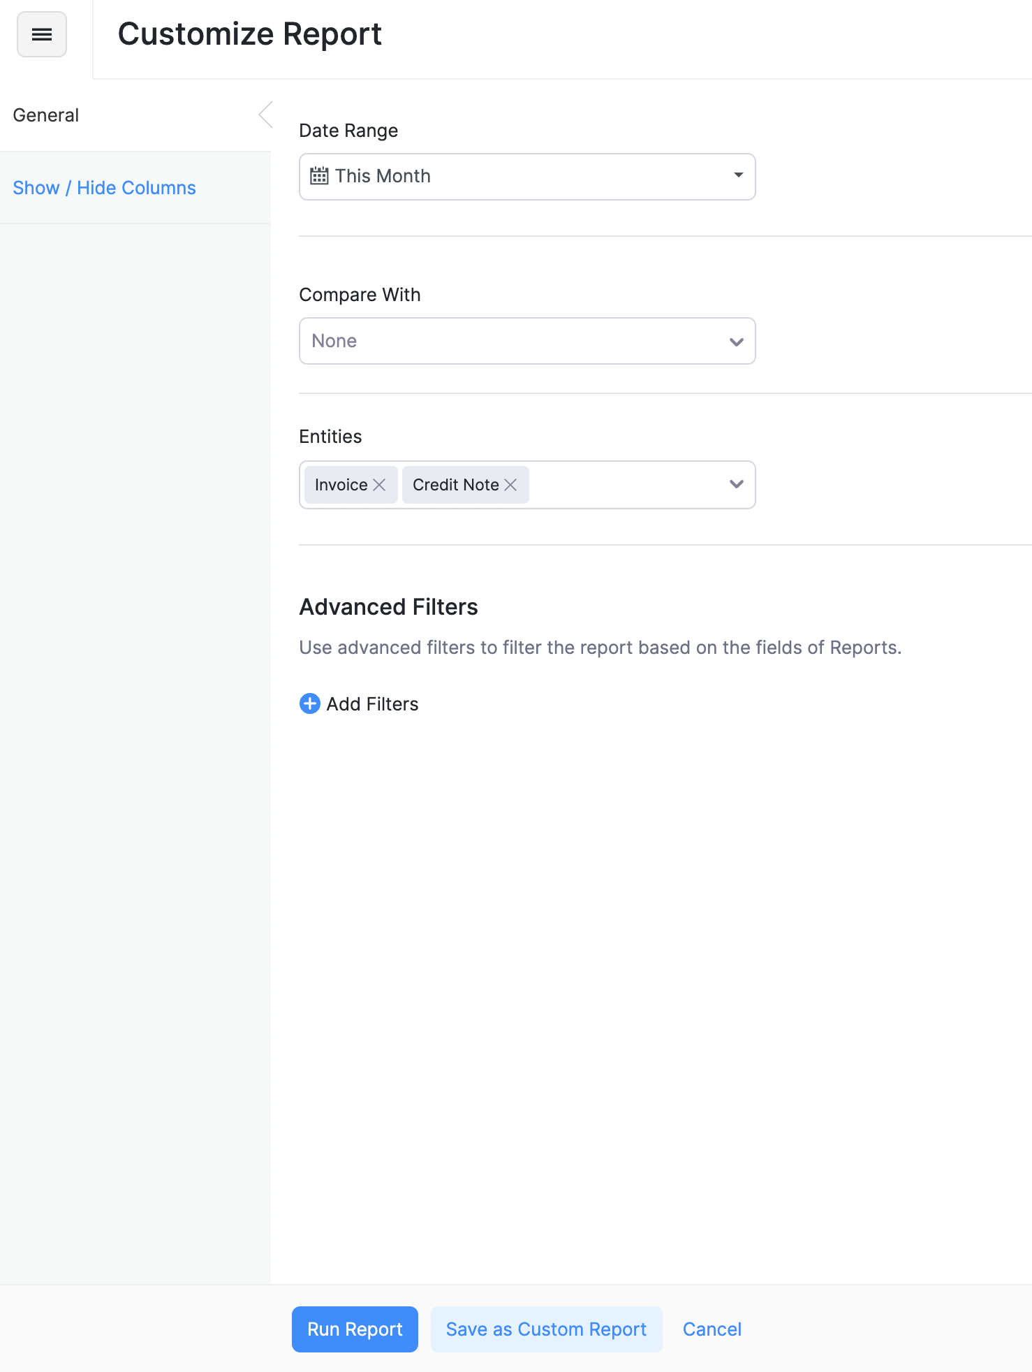Open Show / Hide Columns section
The width and height of the screenshot is (1032, 1372).
(x=105, y=188)
